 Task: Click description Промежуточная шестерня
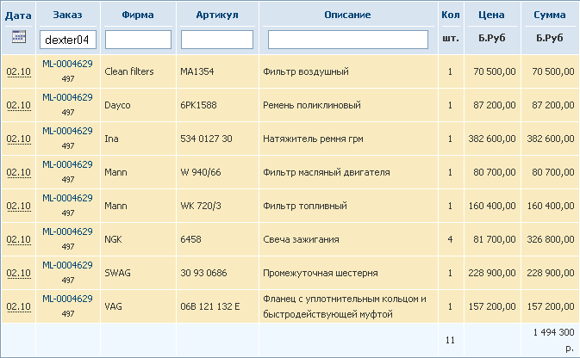(321, 273)
